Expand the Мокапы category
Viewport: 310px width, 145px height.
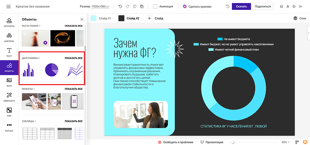click(x=28, y=89)
